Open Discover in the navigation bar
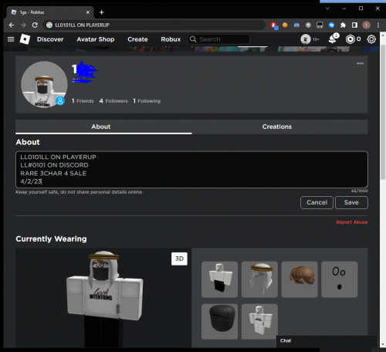 (50, 39)
